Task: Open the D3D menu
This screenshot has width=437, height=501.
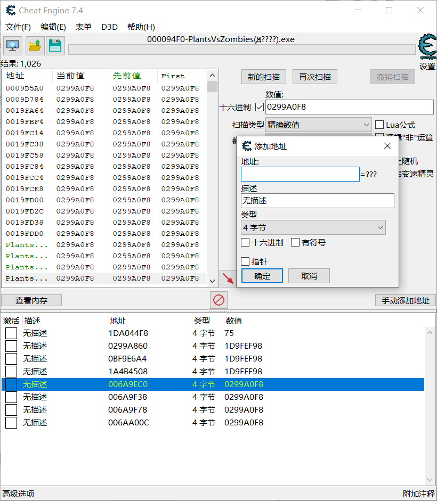Action: coord(109,27)
